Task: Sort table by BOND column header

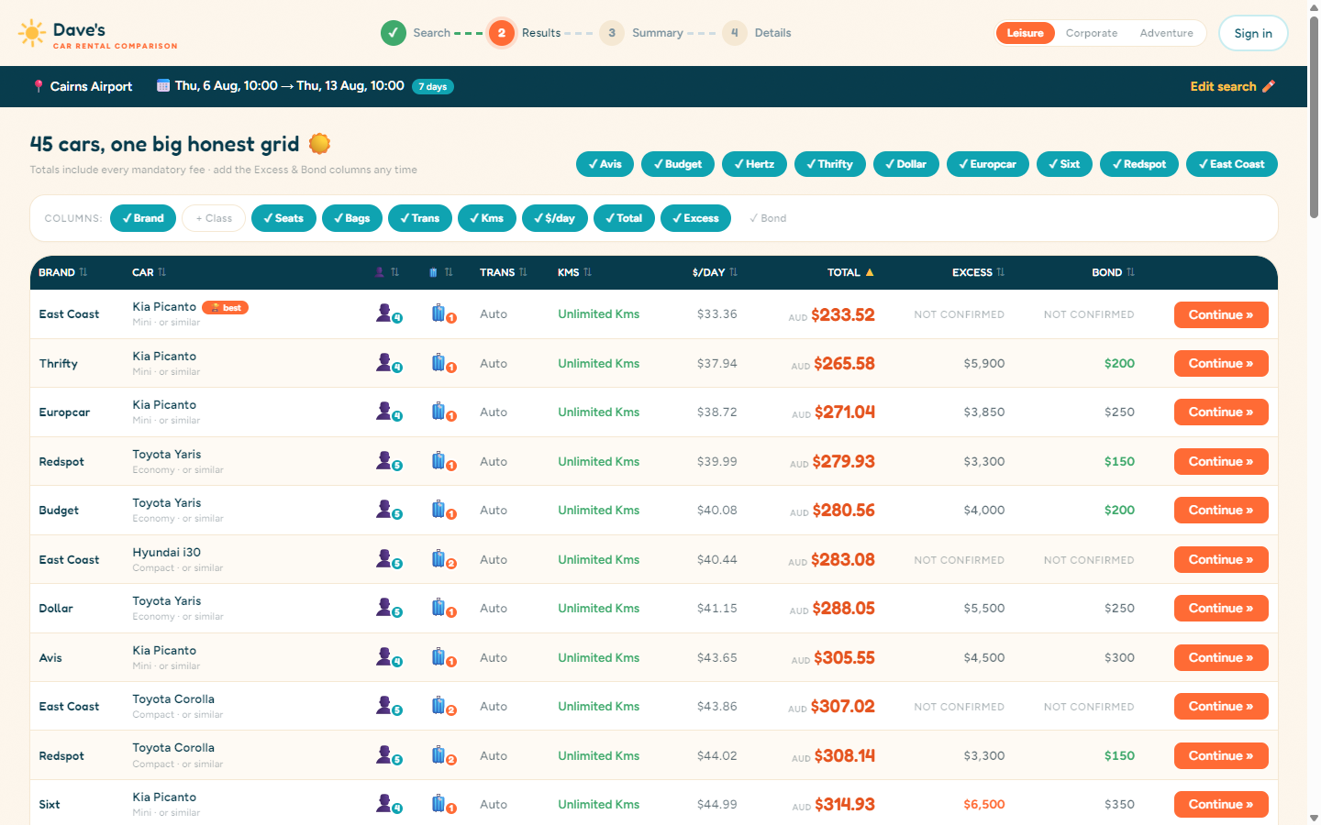Action: tap(1113, 272)
